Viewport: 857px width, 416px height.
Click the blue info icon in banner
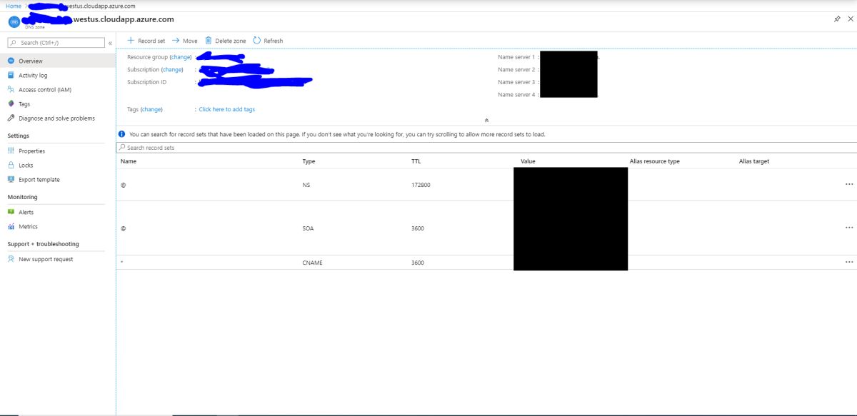pos(122,134)
